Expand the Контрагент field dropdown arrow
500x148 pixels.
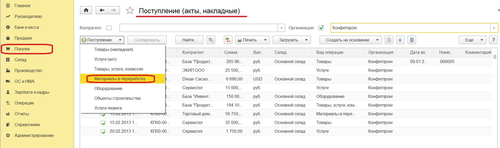[x=281, y=28]
